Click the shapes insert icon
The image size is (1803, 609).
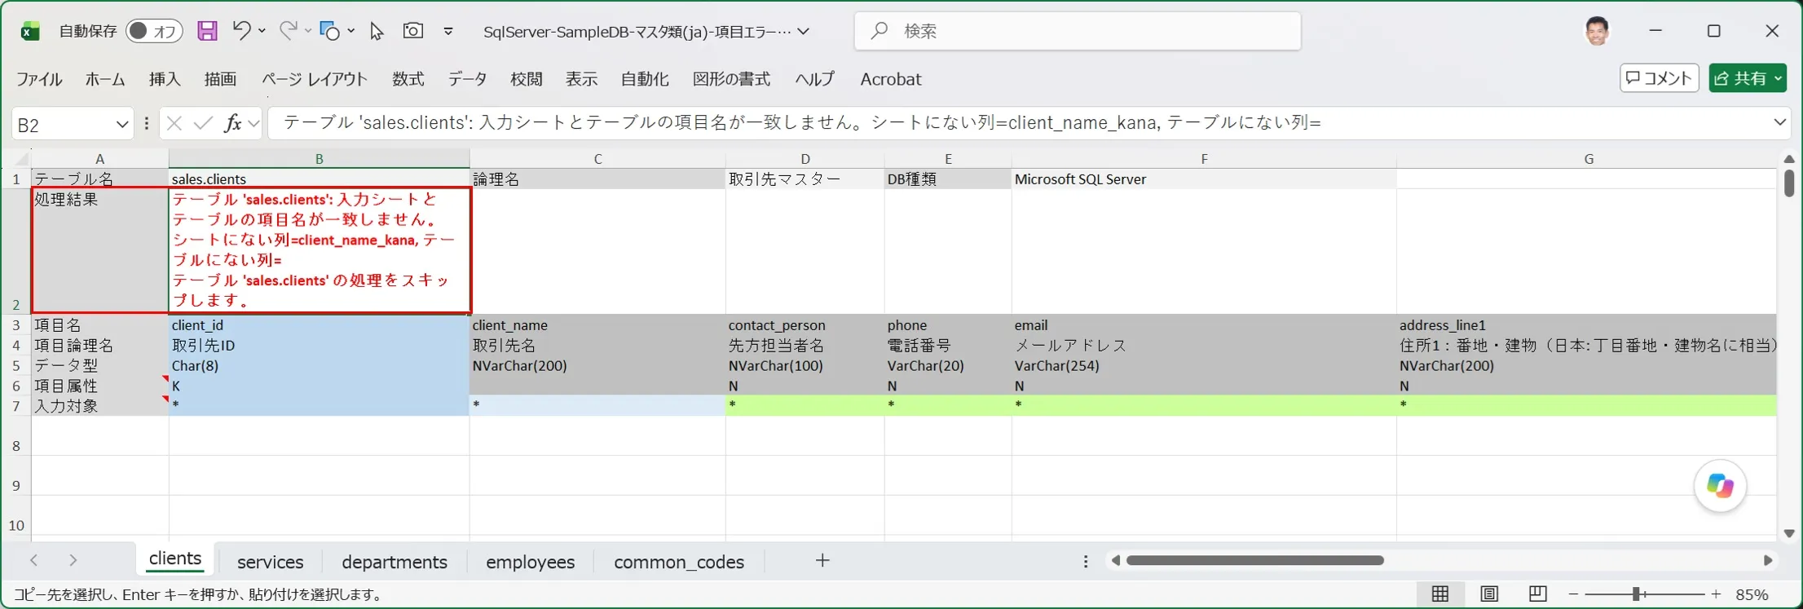(329, 31)
